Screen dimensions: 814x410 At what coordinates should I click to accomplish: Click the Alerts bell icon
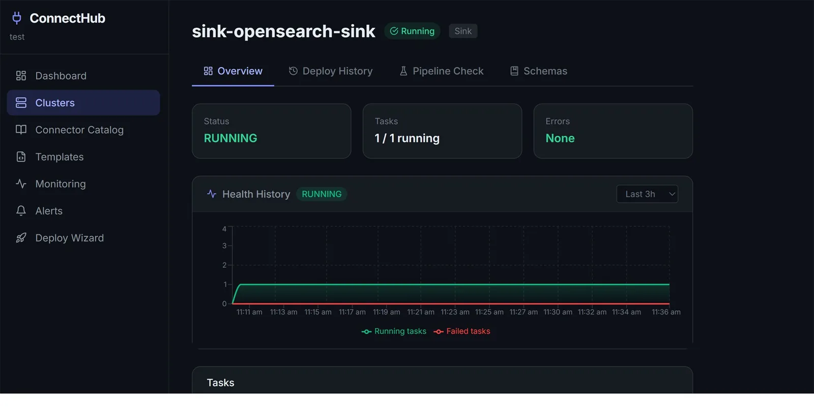[x=21, y=211]
